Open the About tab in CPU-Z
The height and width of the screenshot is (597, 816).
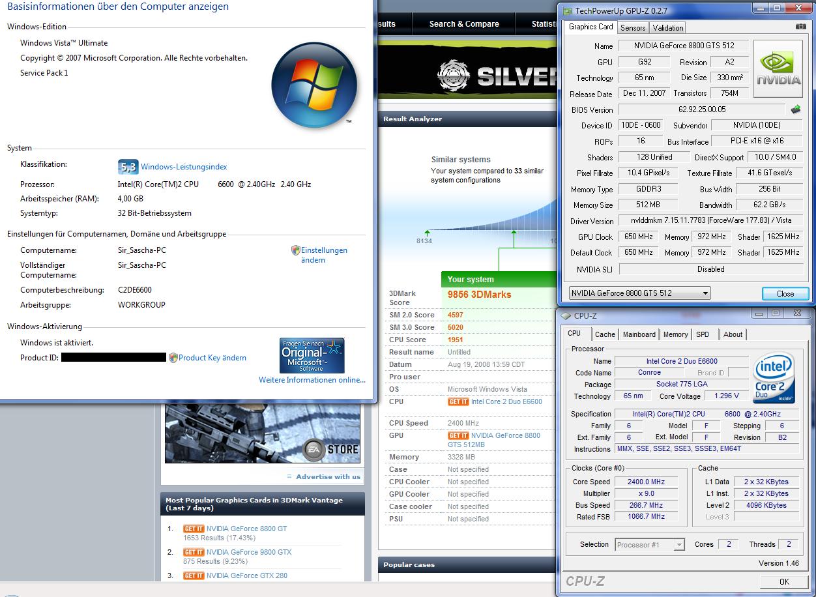[733, 334]
